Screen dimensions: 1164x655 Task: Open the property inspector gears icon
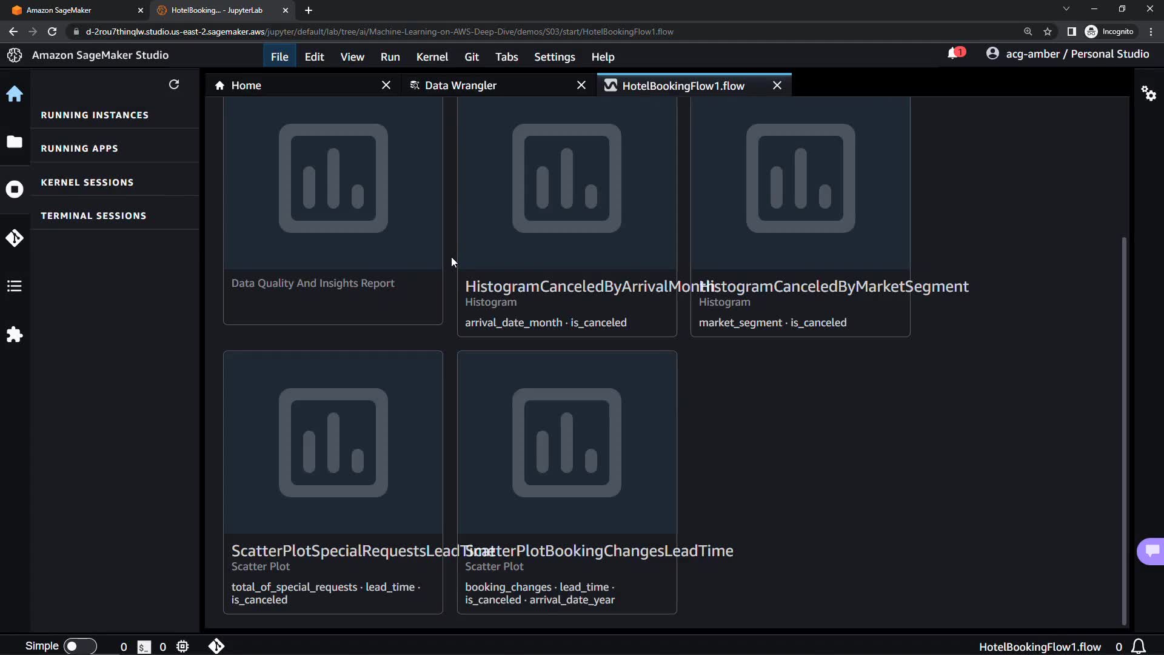pos(1148,93)
